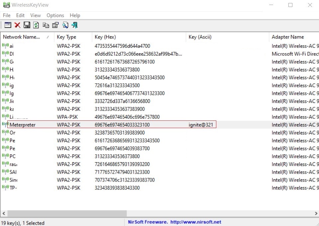Click the ignite@321 Ascii key cell
Image resolution: width=319 pixels, height=226 pixels.
[201, 125]
